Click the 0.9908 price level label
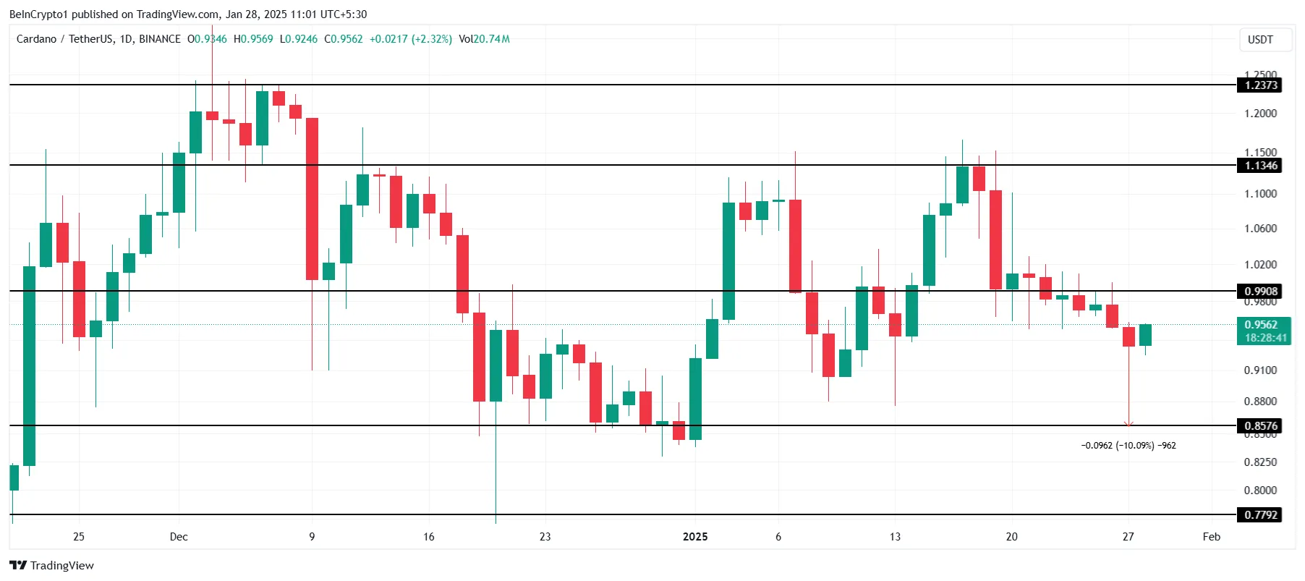Image resolution: width=1305 pixels, height=581 pixels. click(x=1261, y=292)
